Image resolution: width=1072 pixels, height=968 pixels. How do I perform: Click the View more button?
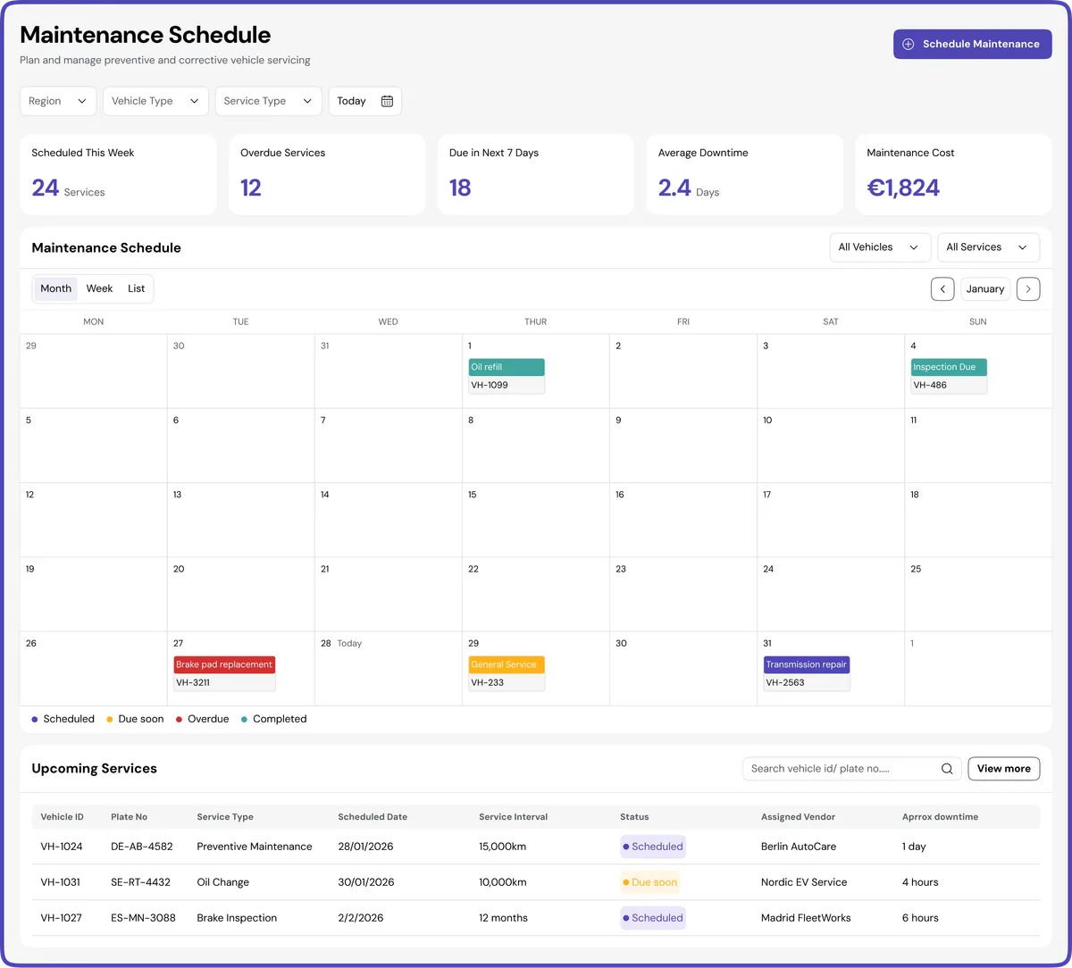coord(1003,768)
